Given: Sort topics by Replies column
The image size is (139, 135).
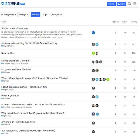Looking at the screenshot, I should pyautogui.click(x=115, y=22).
